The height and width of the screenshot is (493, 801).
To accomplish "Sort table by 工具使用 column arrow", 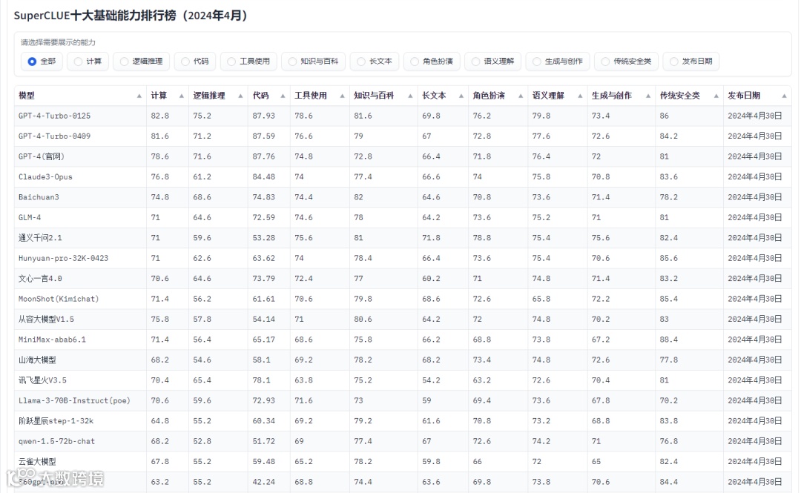I will tap(342, 96).
